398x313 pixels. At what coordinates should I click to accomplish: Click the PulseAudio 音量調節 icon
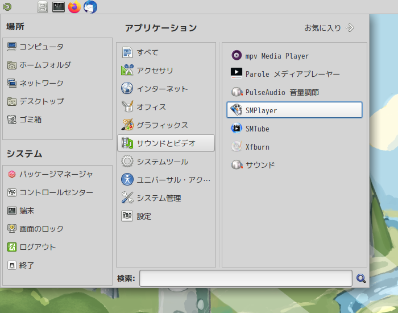click(x=237, y=92)
